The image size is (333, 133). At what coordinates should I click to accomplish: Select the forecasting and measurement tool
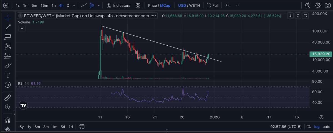point(8,56)
